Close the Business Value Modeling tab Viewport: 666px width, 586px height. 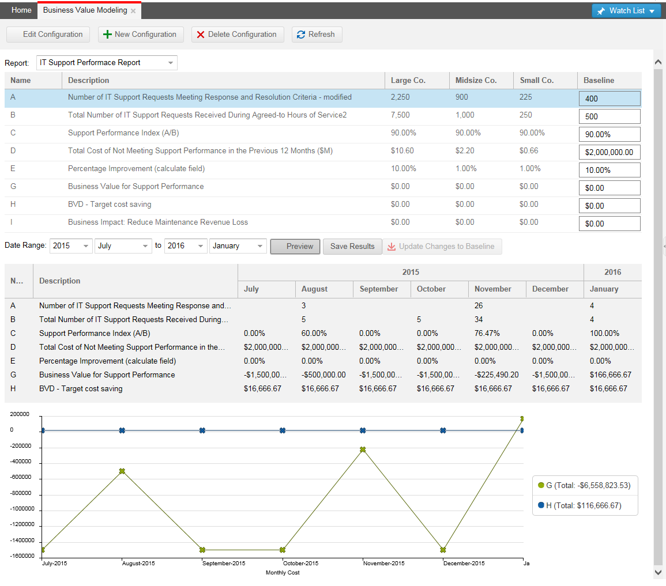(133, 11)
